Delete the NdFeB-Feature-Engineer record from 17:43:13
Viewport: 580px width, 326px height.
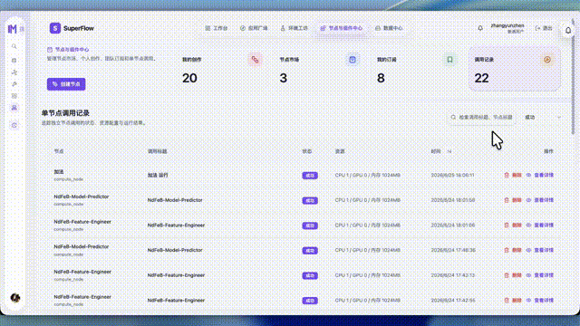(x=513, y=275)
